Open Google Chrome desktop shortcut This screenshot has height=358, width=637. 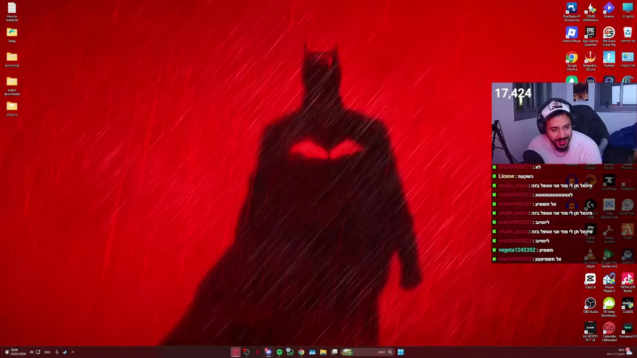[571, 62]
